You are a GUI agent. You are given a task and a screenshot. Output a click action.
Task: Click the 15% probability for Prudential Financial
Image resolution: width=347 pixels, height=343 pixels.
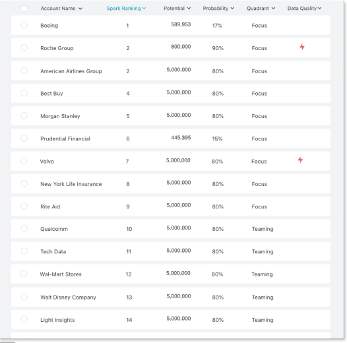pos(217,139)
